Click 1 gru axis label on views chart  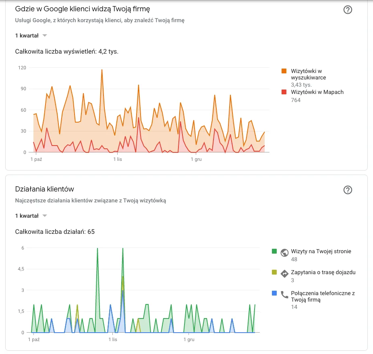click(196, 160)
